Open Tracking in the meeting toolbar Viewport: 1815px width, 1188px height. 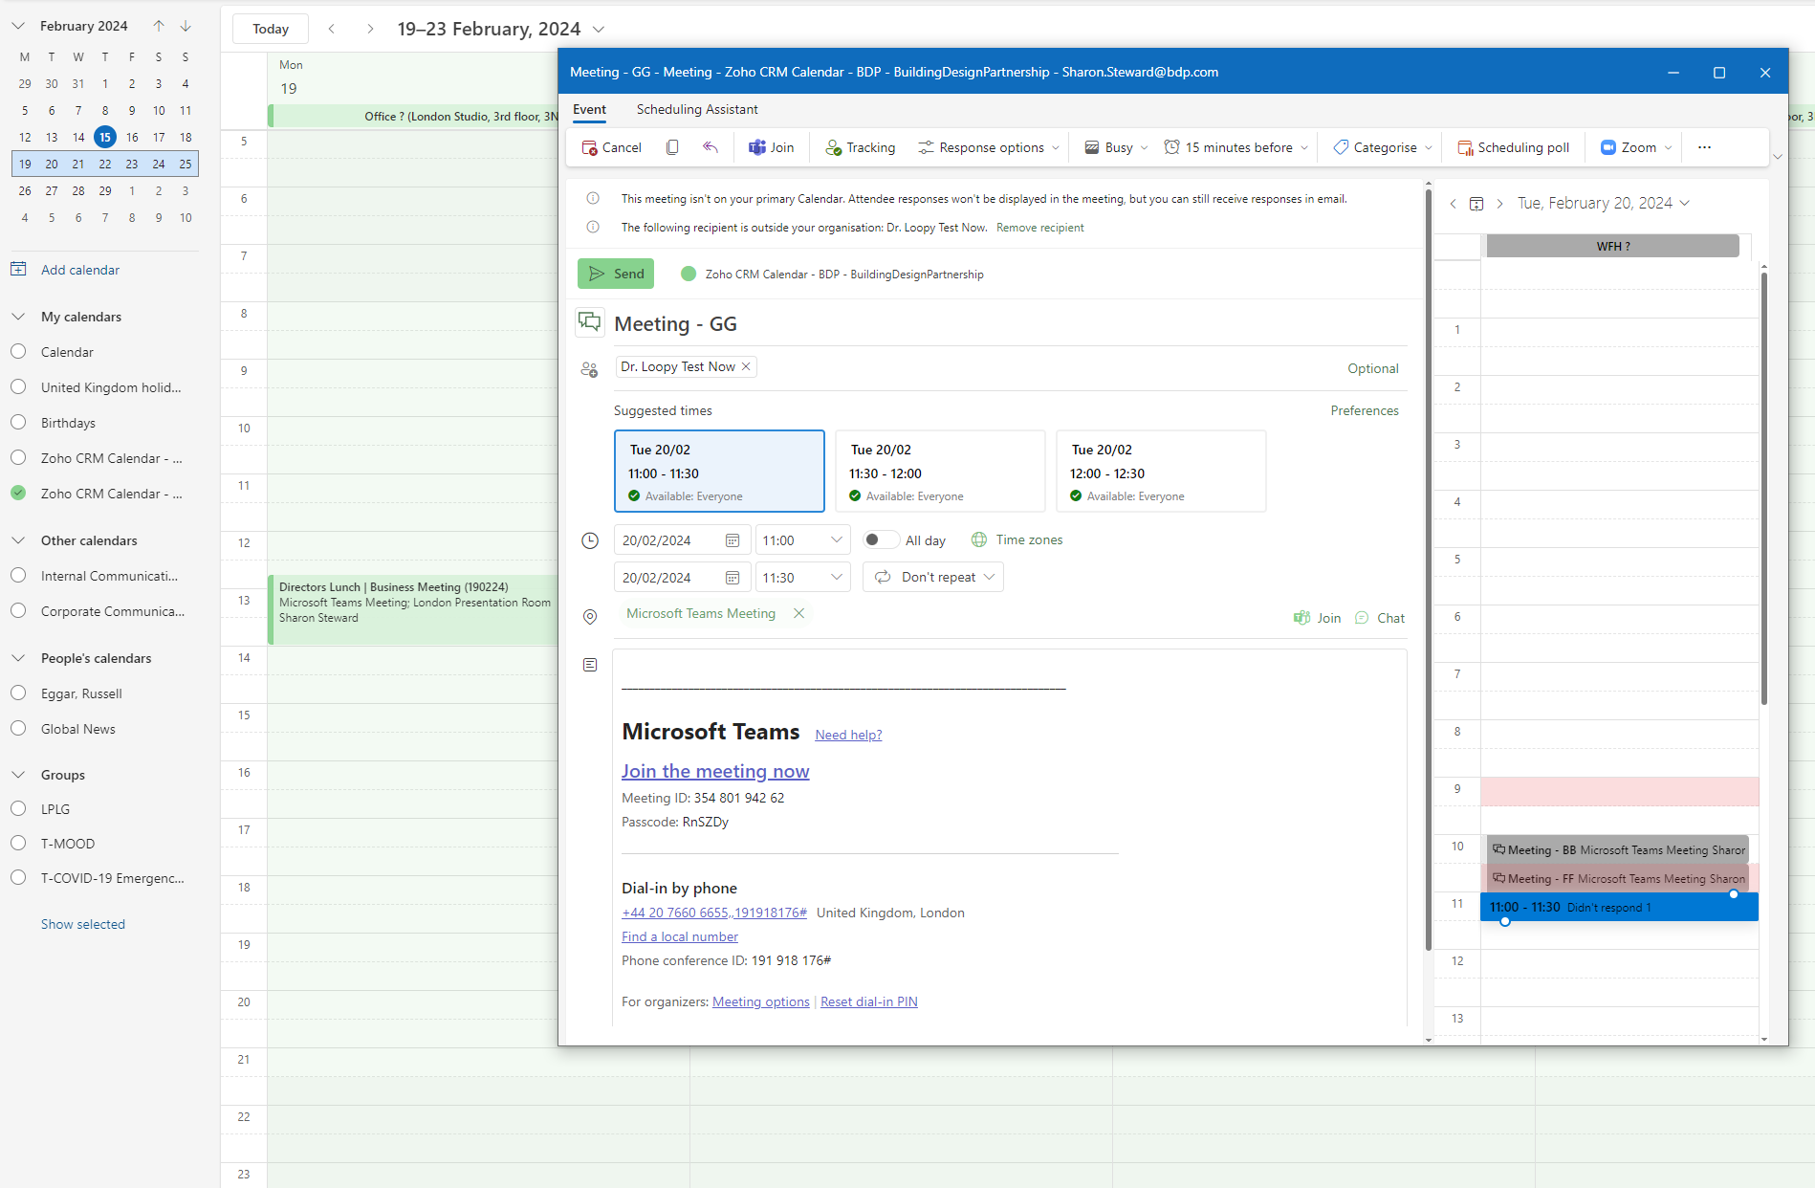click(861, 147)
